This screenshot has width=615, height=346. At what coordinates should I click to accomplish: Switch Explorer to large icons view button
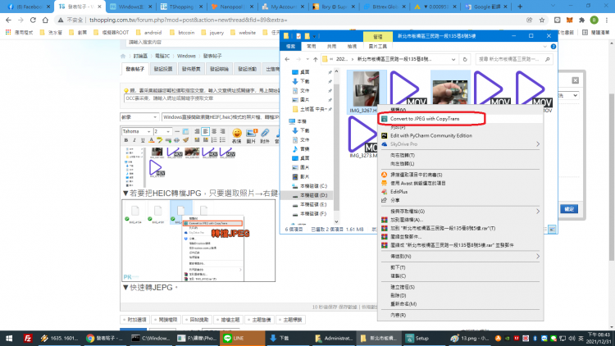552,229
